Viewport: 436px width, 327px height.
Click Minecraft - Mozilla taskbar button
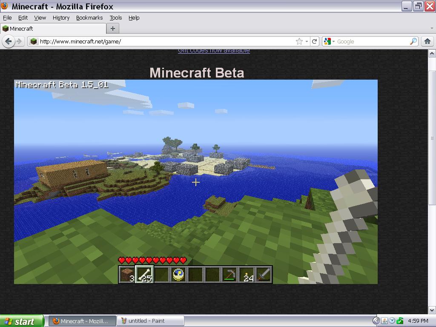82,321
